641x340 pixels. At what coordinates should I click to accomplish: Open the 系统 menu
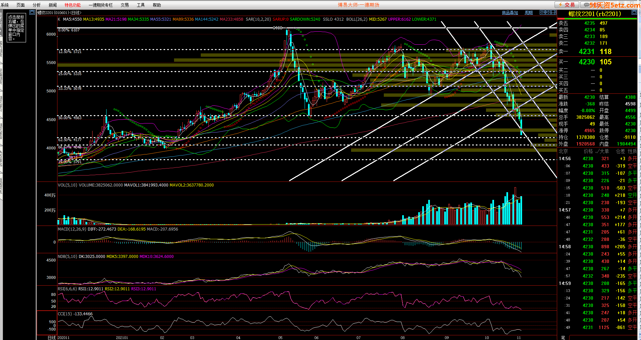pyautogui.click(x=5, y=5)
